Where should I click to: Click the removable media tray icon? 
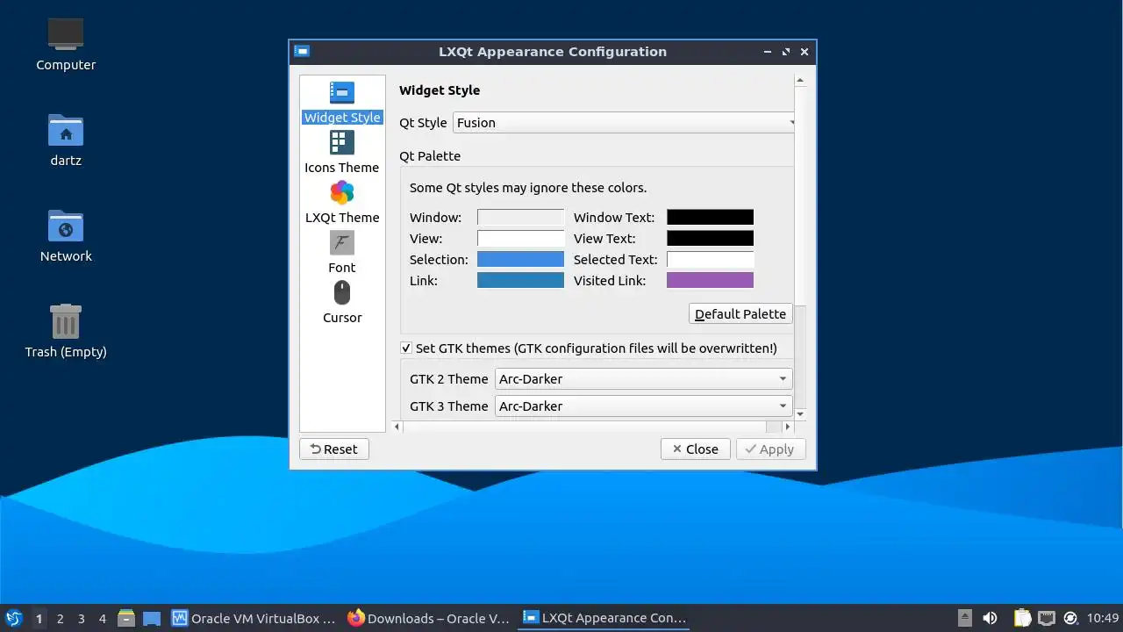[964, 618]
